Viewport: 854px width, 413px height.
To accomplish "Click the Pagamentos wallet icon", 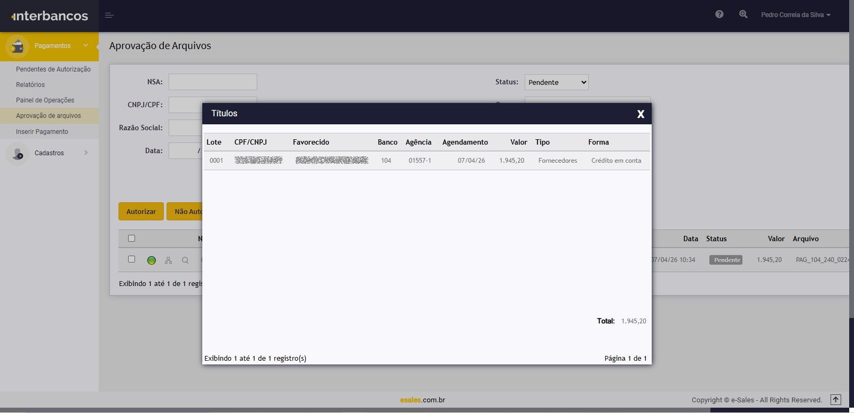I will pos(18,46).
